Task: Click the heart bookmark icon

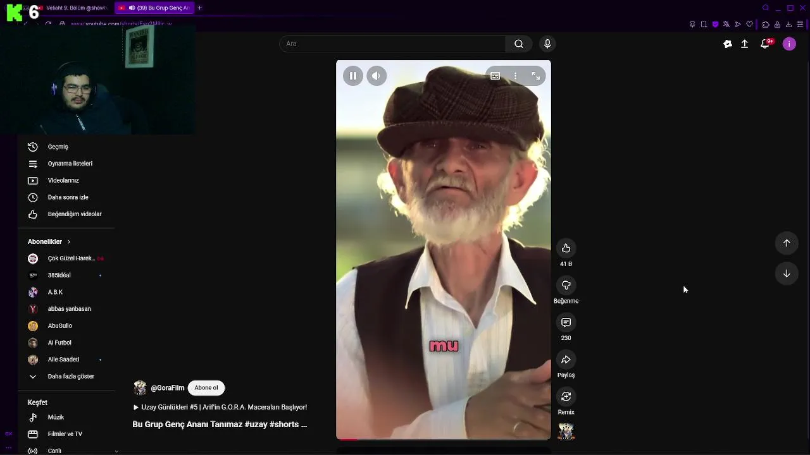Action: (x=750, y=25)
